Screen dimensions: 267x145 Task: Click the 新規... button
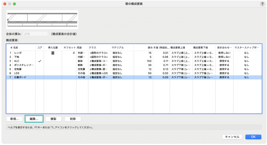15,119
